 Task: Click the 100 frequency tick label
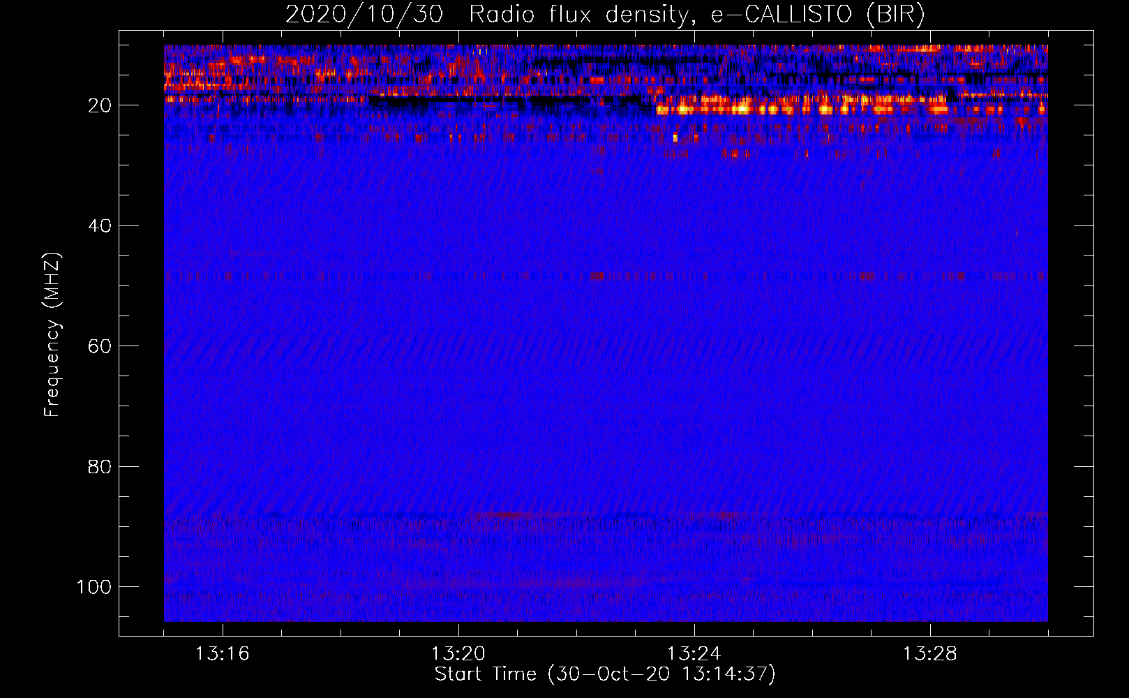click(x=94, y=587)
